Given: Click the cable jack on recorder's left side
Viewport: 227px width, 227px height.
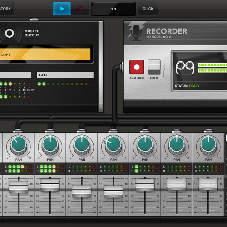Looking at the screenshot, I should pyautogui.click(x=122, y=67).
